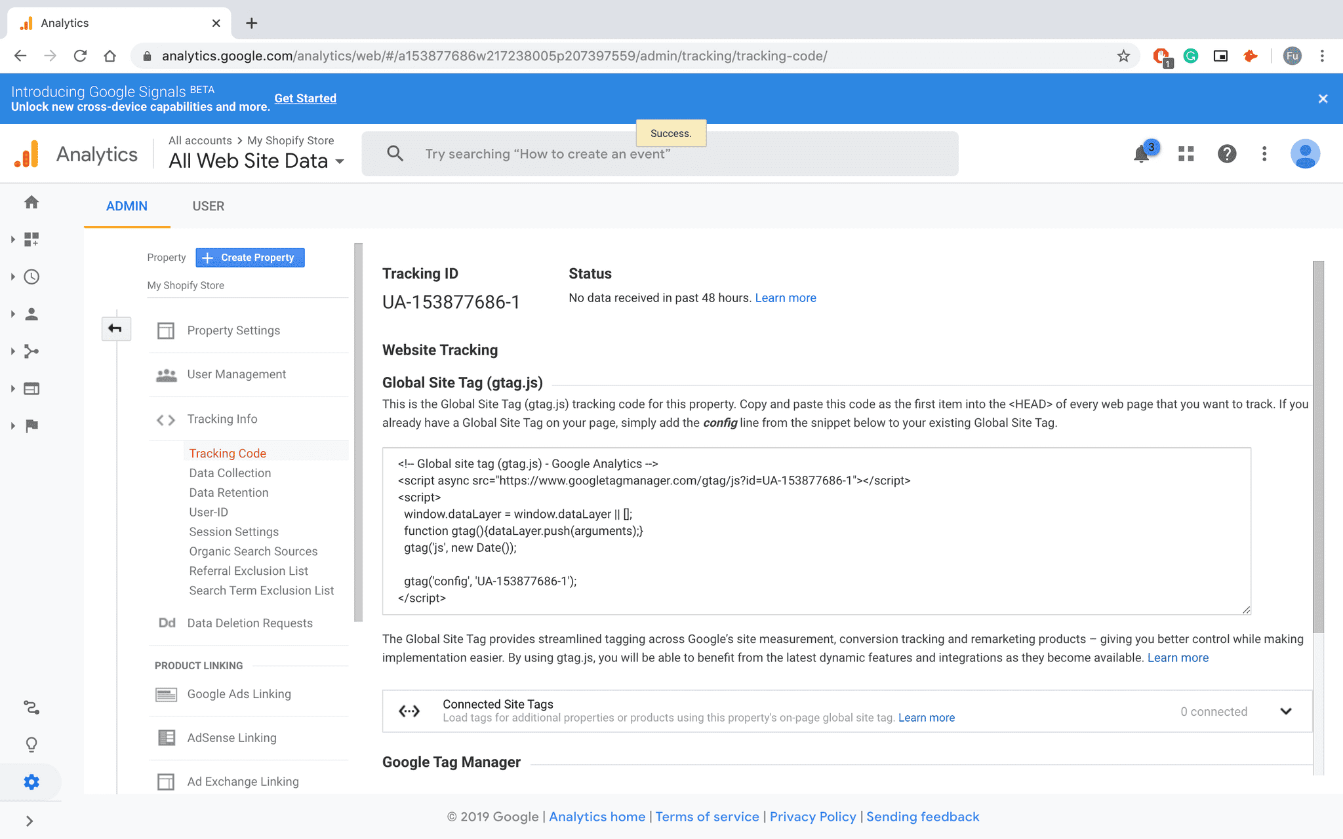
Task: Select User-ID settings
Action: coord(209,512)
